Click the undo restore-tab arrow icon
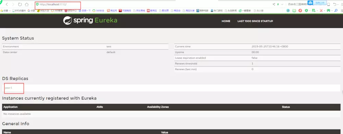 click(335, 4)
